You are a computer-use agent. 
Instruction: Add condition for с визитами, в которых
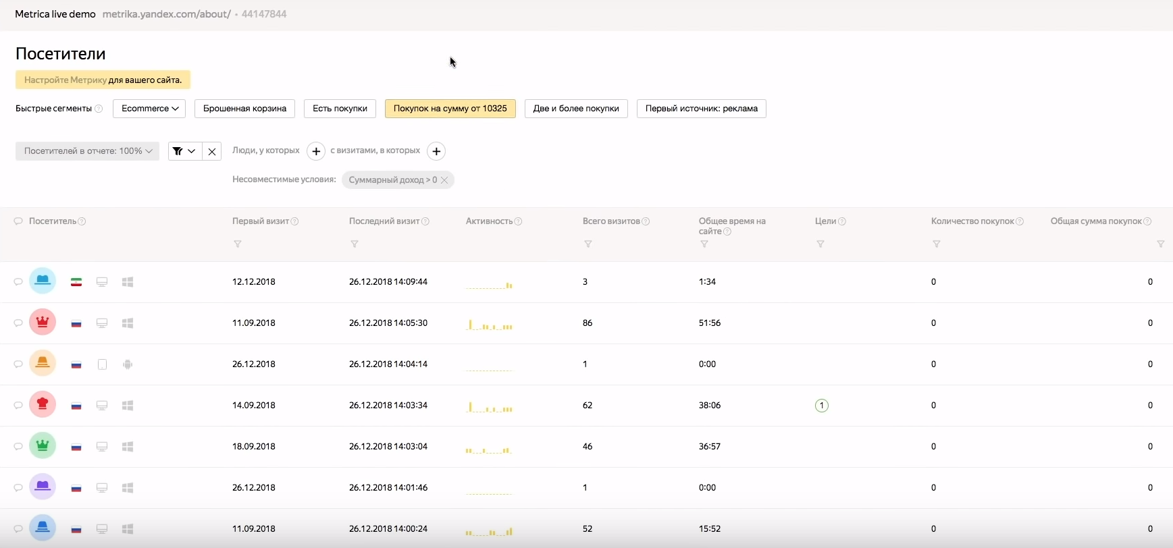437,151
